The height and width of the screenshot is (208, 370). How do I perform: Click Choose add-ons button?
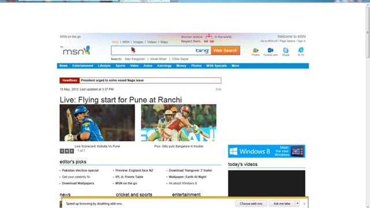[251, 203]
